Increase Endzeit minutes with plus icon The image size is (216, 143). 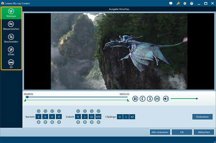(85, 111)
